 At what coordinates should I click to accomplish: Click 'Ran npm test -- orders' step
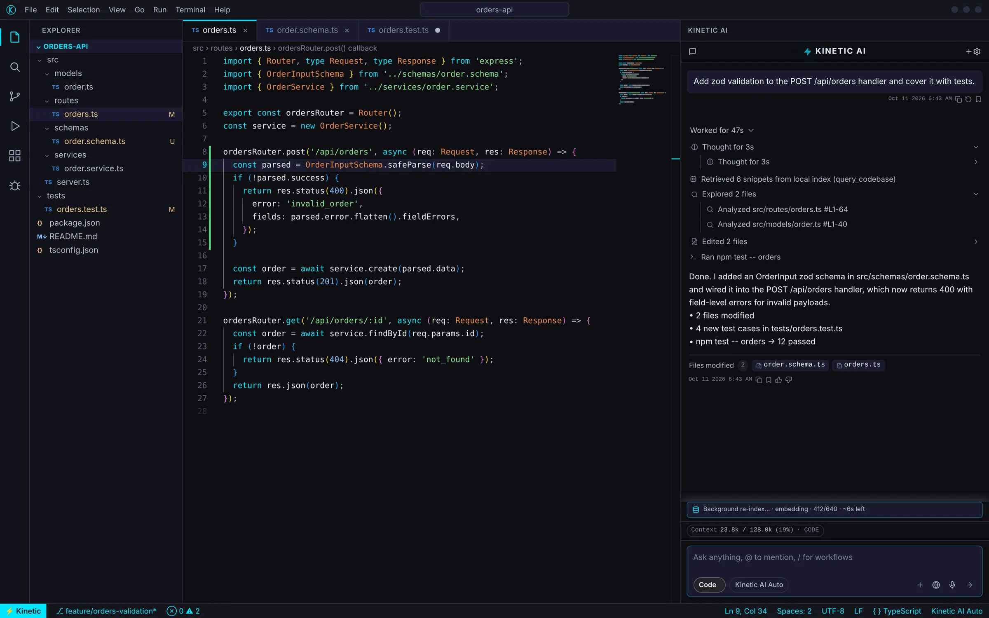click(x=735, y=257)
